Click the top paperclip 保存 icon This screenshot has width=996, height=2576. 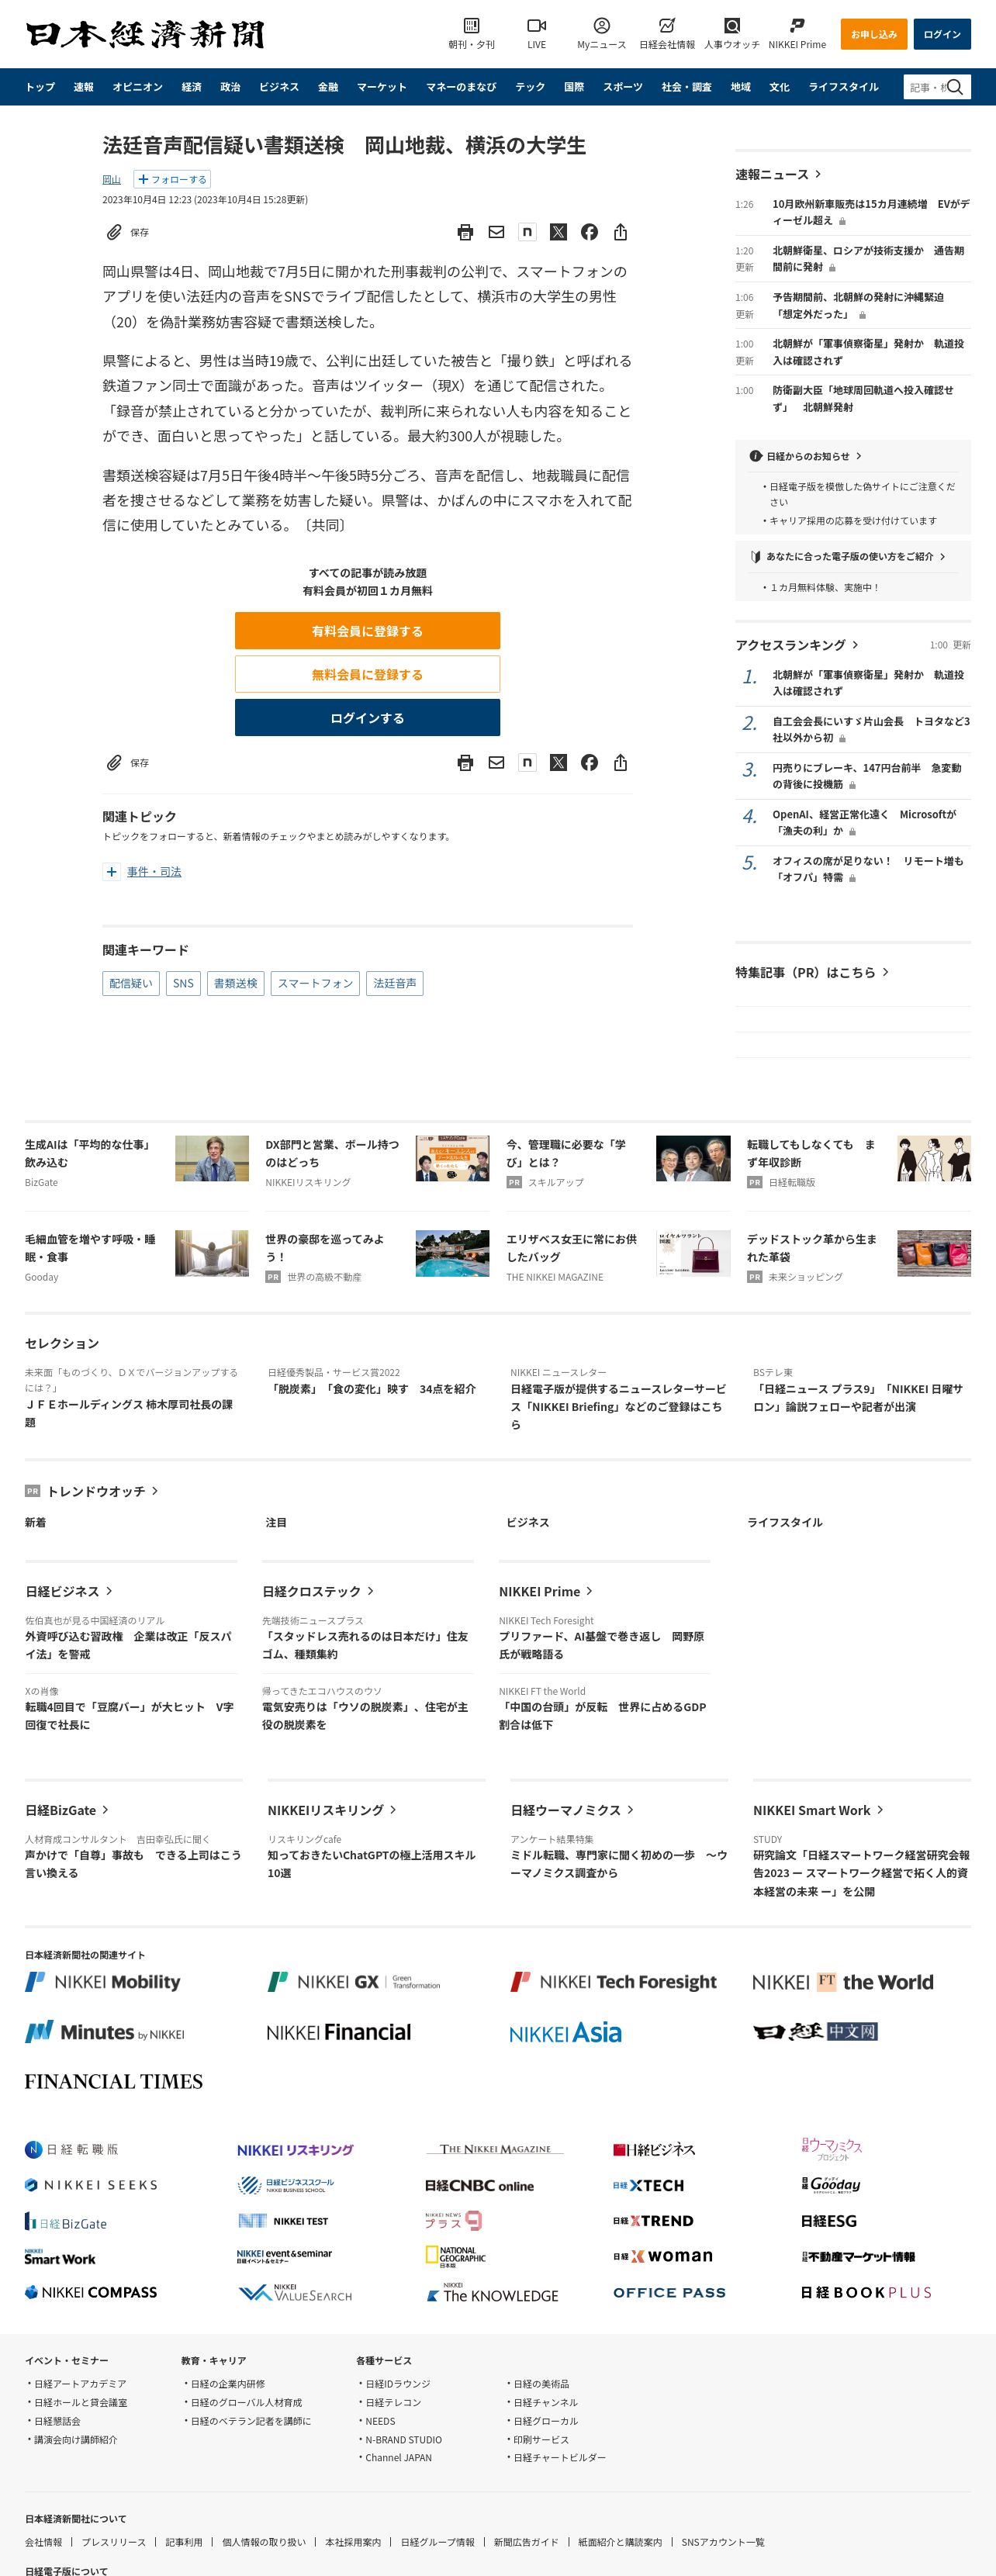[x=114, y=232]
